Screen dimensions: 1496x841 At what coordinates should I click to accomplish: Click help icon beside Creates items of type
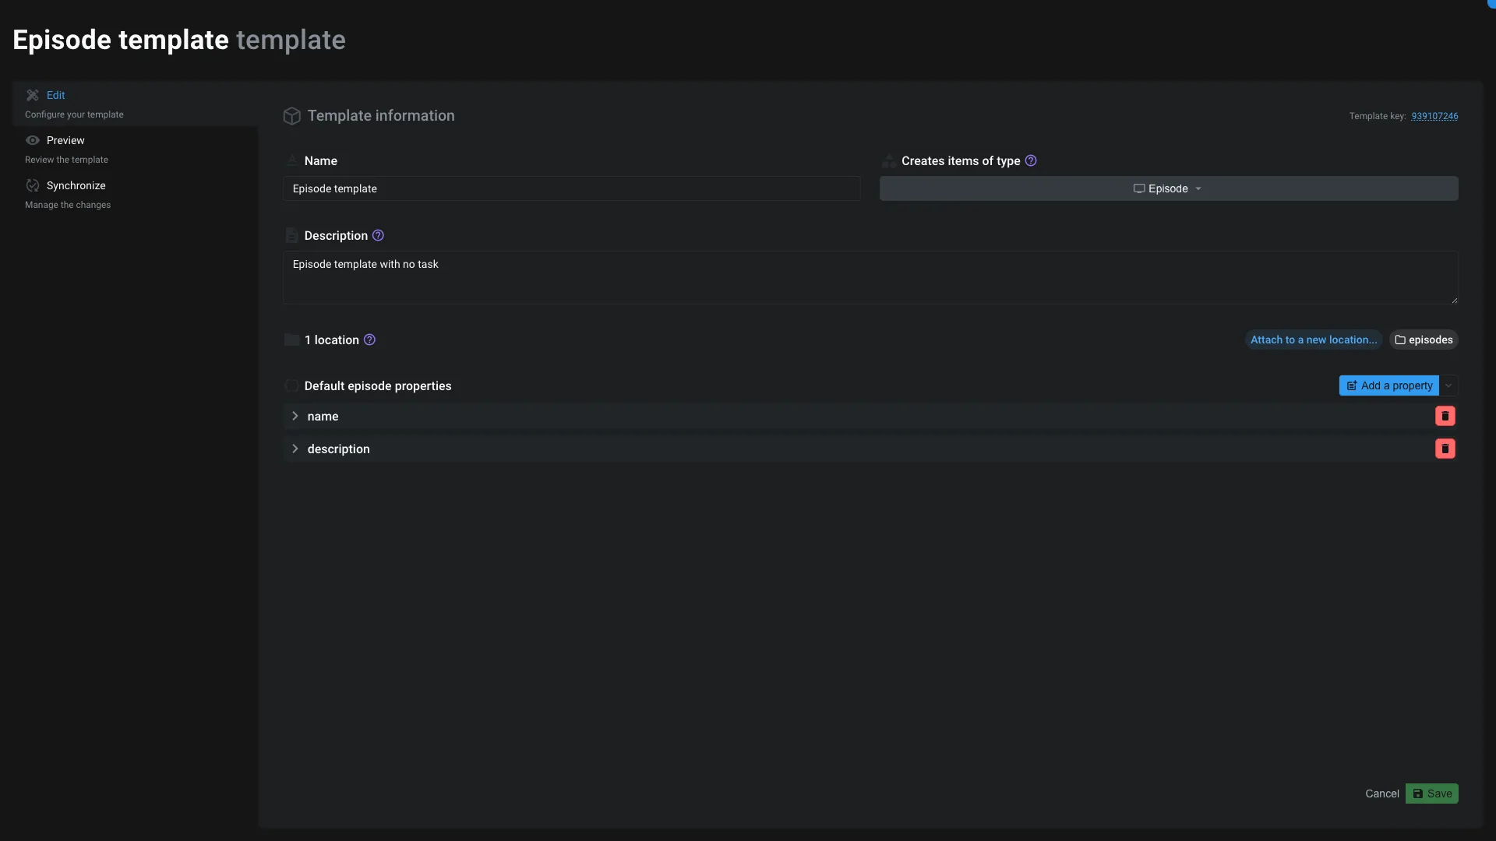click(1031, 160)
